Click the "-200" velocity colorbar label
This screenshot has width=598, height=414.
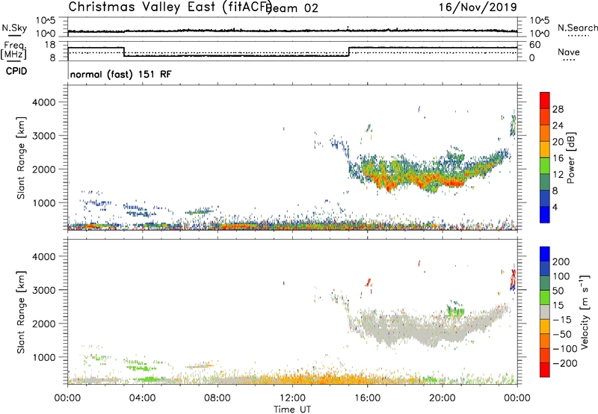(x=565, y=363)
